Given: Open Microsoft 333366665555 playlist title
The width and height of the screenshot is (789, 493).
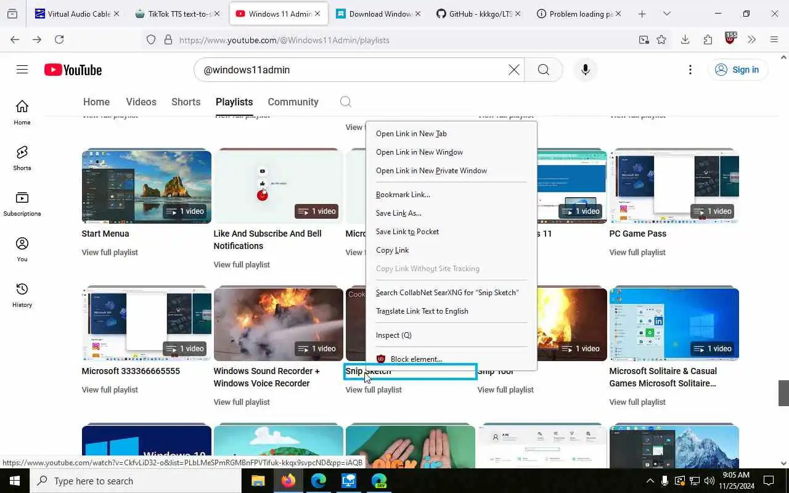Looking at the screenshot, I should [131, 371].
